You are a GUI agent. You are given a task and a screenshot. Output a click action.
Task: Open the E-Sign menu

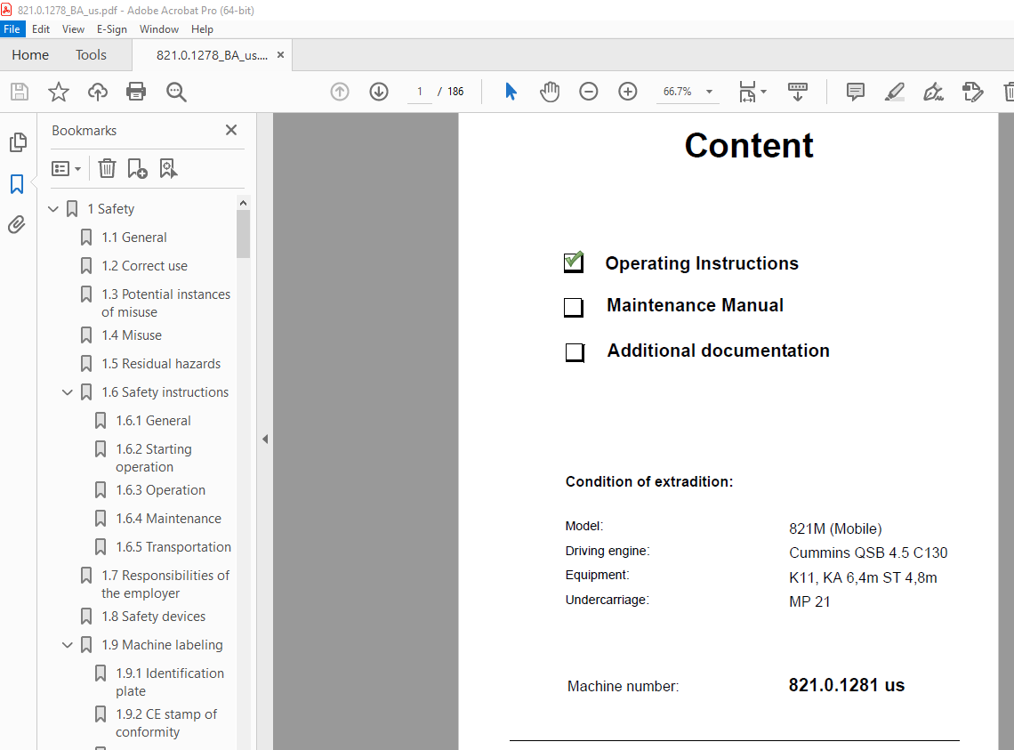coord(112,29)
